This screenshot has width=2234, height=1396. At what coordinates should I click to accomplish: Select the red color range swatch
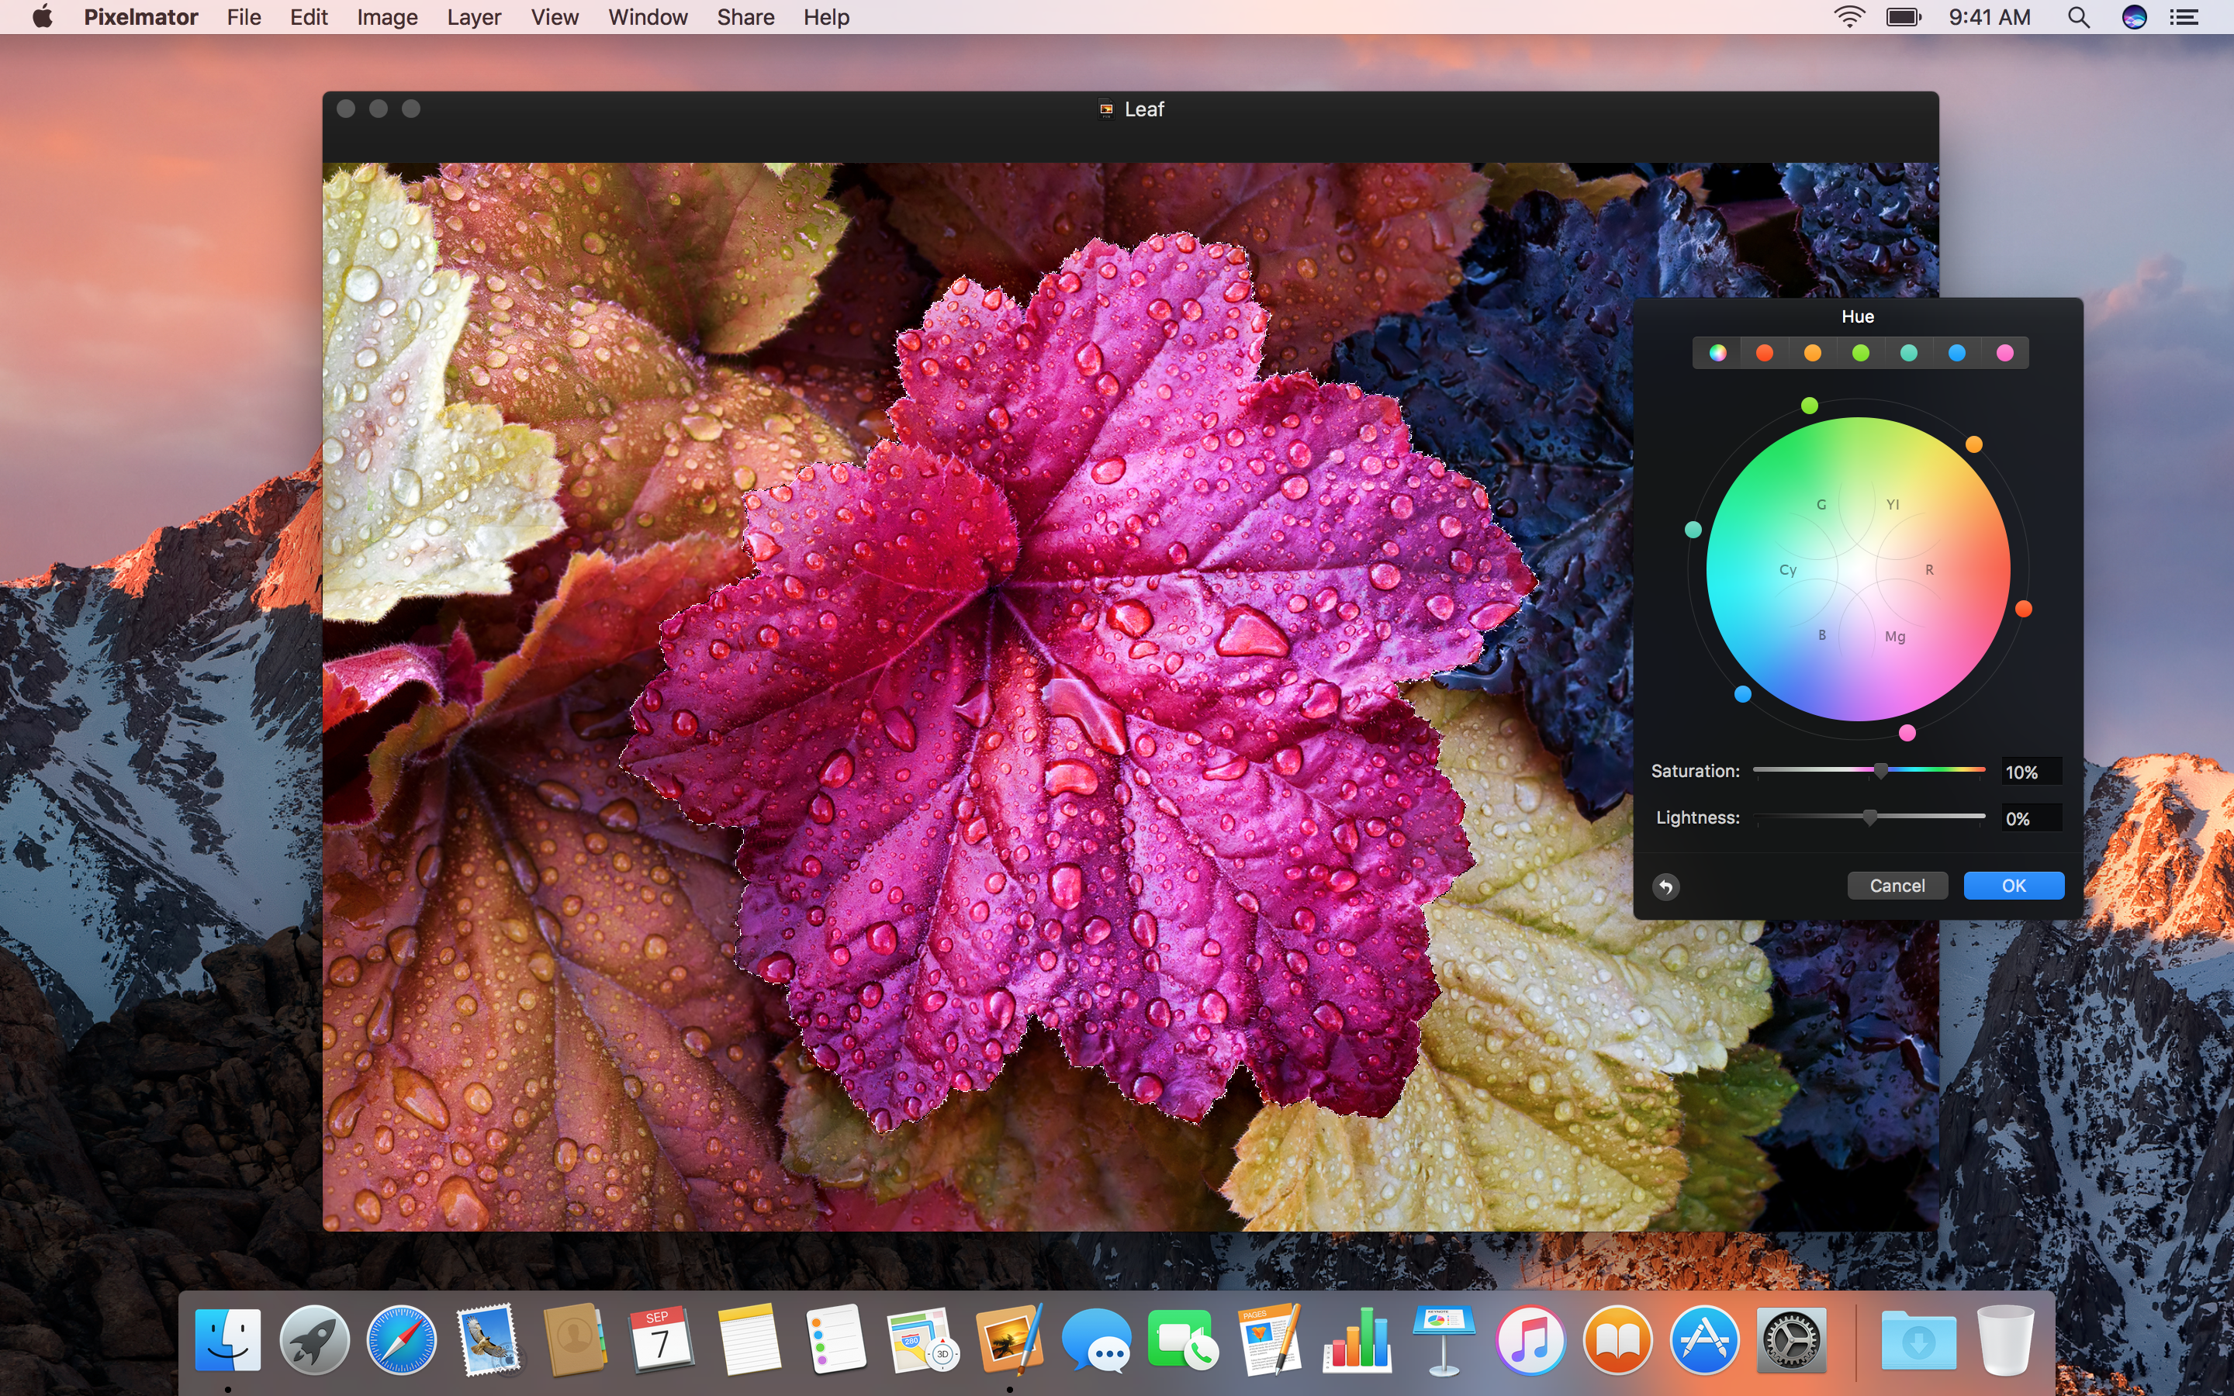tap(1764, 353)
